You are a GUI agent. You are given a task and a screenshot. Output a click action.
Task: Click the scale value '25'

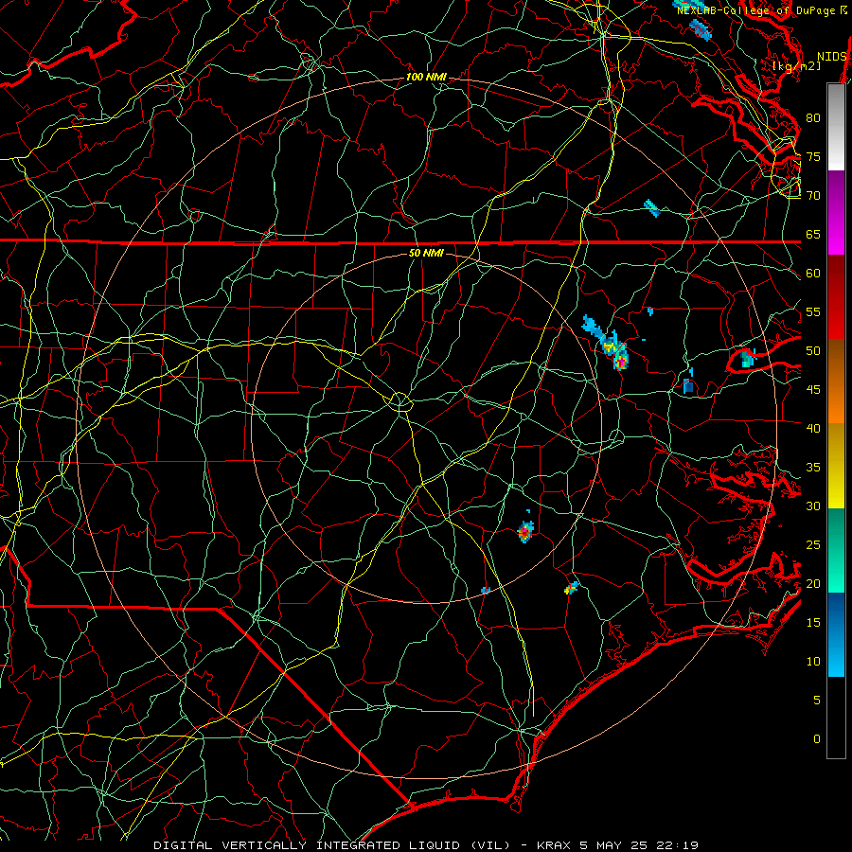click(x=813, y=545)
